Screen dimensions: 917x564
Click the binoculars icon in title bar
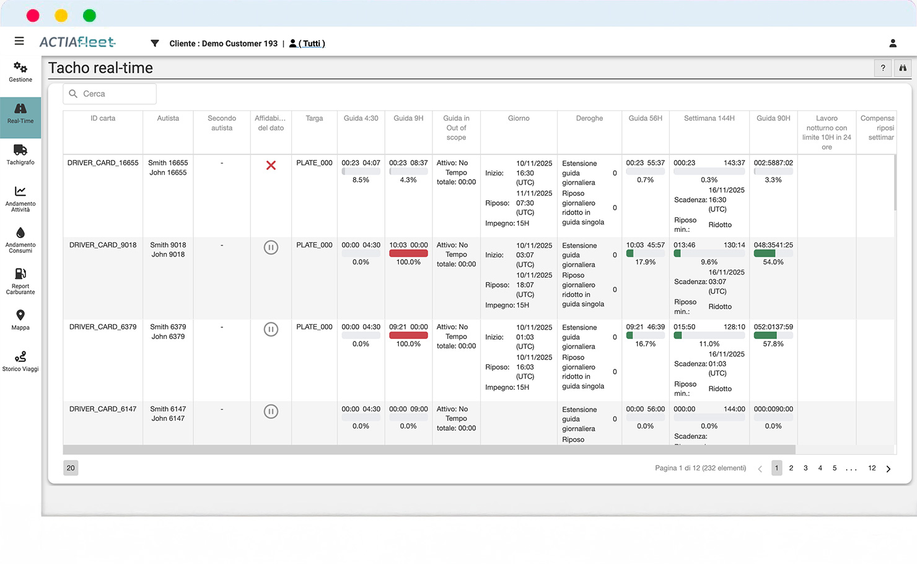903,68
